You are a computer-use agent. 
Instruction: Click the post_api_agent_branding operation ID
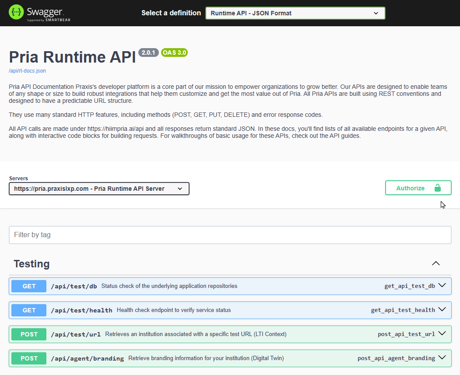pos(397,358)
